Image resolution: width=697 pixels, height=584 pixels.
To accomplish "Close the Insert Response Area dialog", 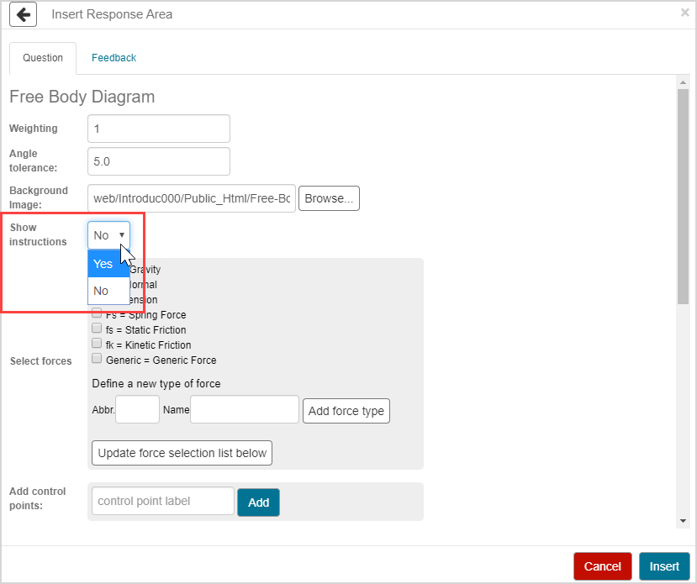I will pos(684,13).
